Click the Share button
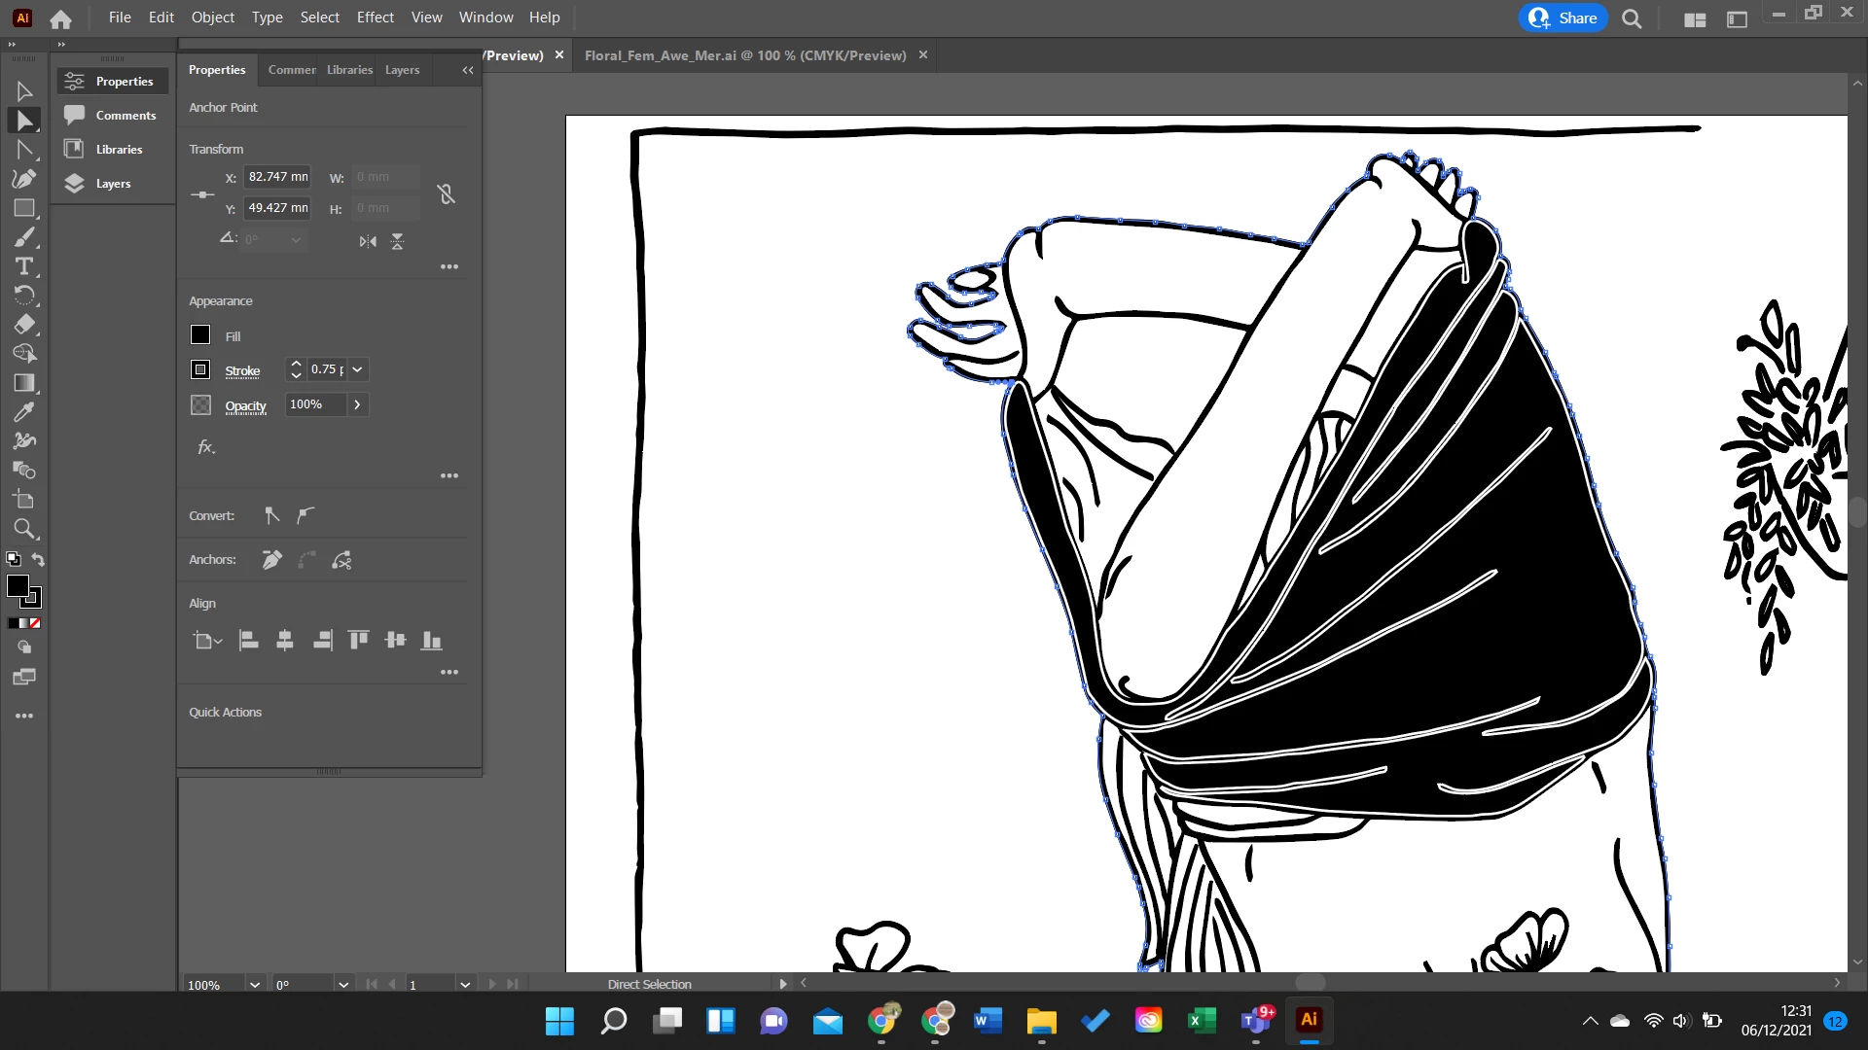The width and height of the screenshot is (1868, 1050). click(1563, 17)
